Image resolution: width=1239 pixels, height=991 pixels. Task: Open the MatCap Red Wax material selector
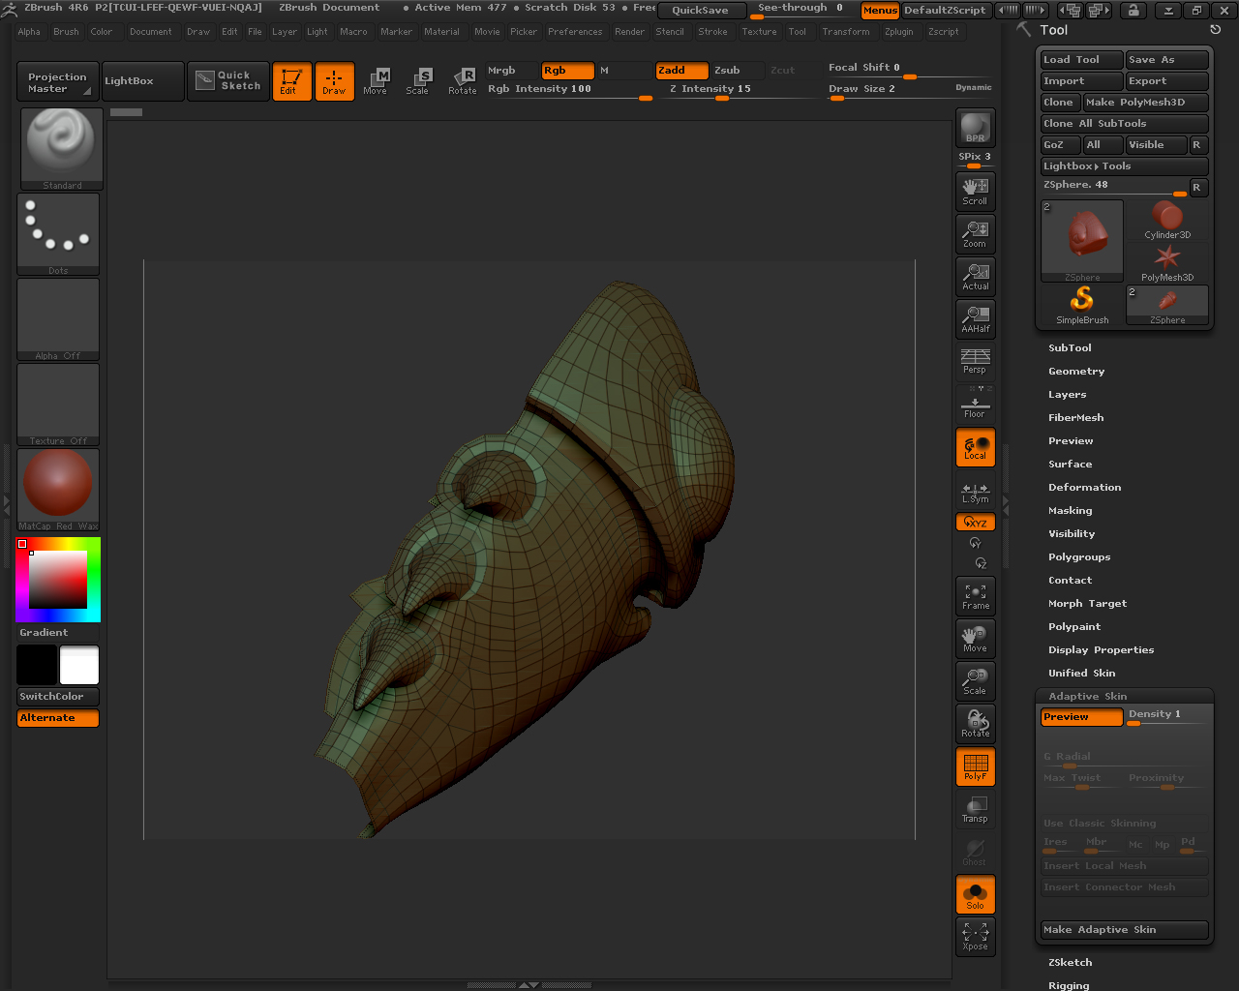(58, 490)
